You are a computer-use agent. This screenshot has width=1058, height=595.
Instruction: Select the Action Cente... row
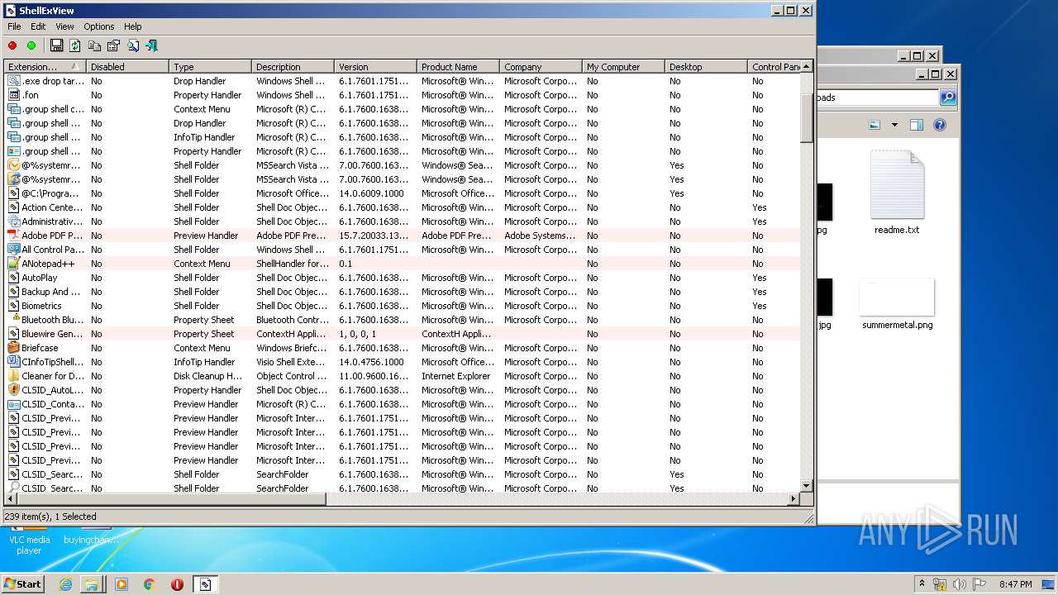[x=403, y=207]
